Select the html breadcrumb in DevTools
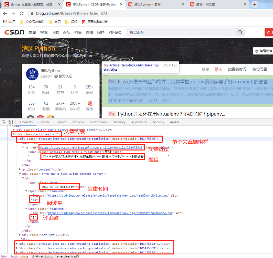 [x=4, y=256]
